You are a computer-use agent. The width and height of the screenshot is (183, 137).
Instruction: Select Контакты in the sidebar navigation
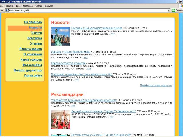coord(35,38)
